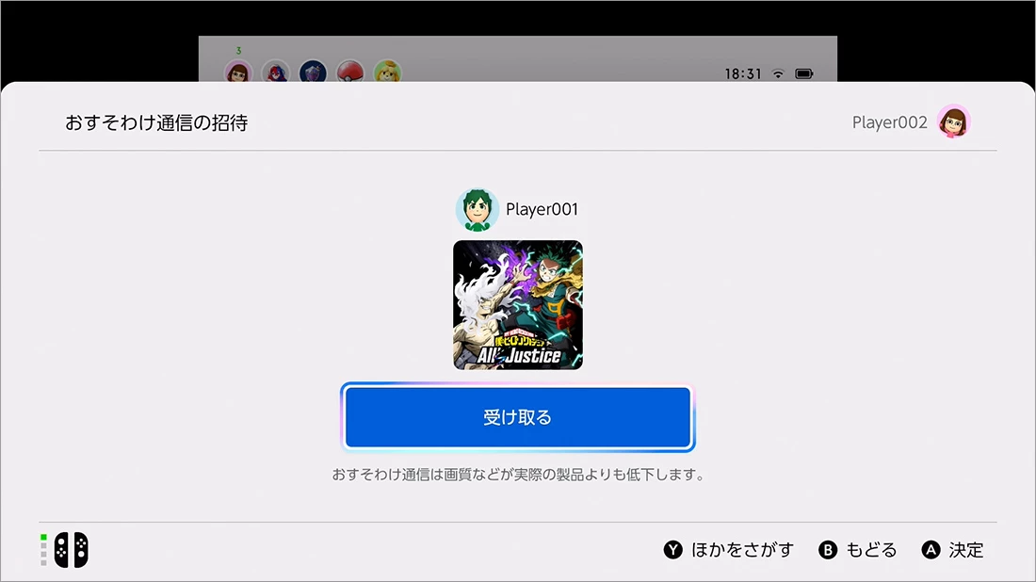
Task: Choose ほかをさがす search-others option
Action: pyautogui.click(x=742, y=550)
